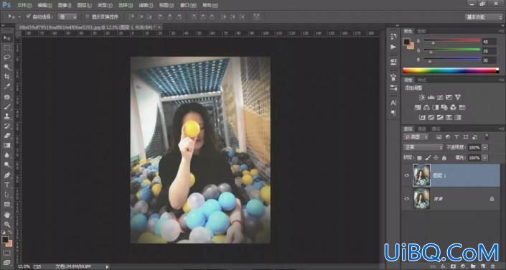Toggle Quick Mask mode in the toolbox
The width and height of the screenshot is (506, 270).
(6, 253)
